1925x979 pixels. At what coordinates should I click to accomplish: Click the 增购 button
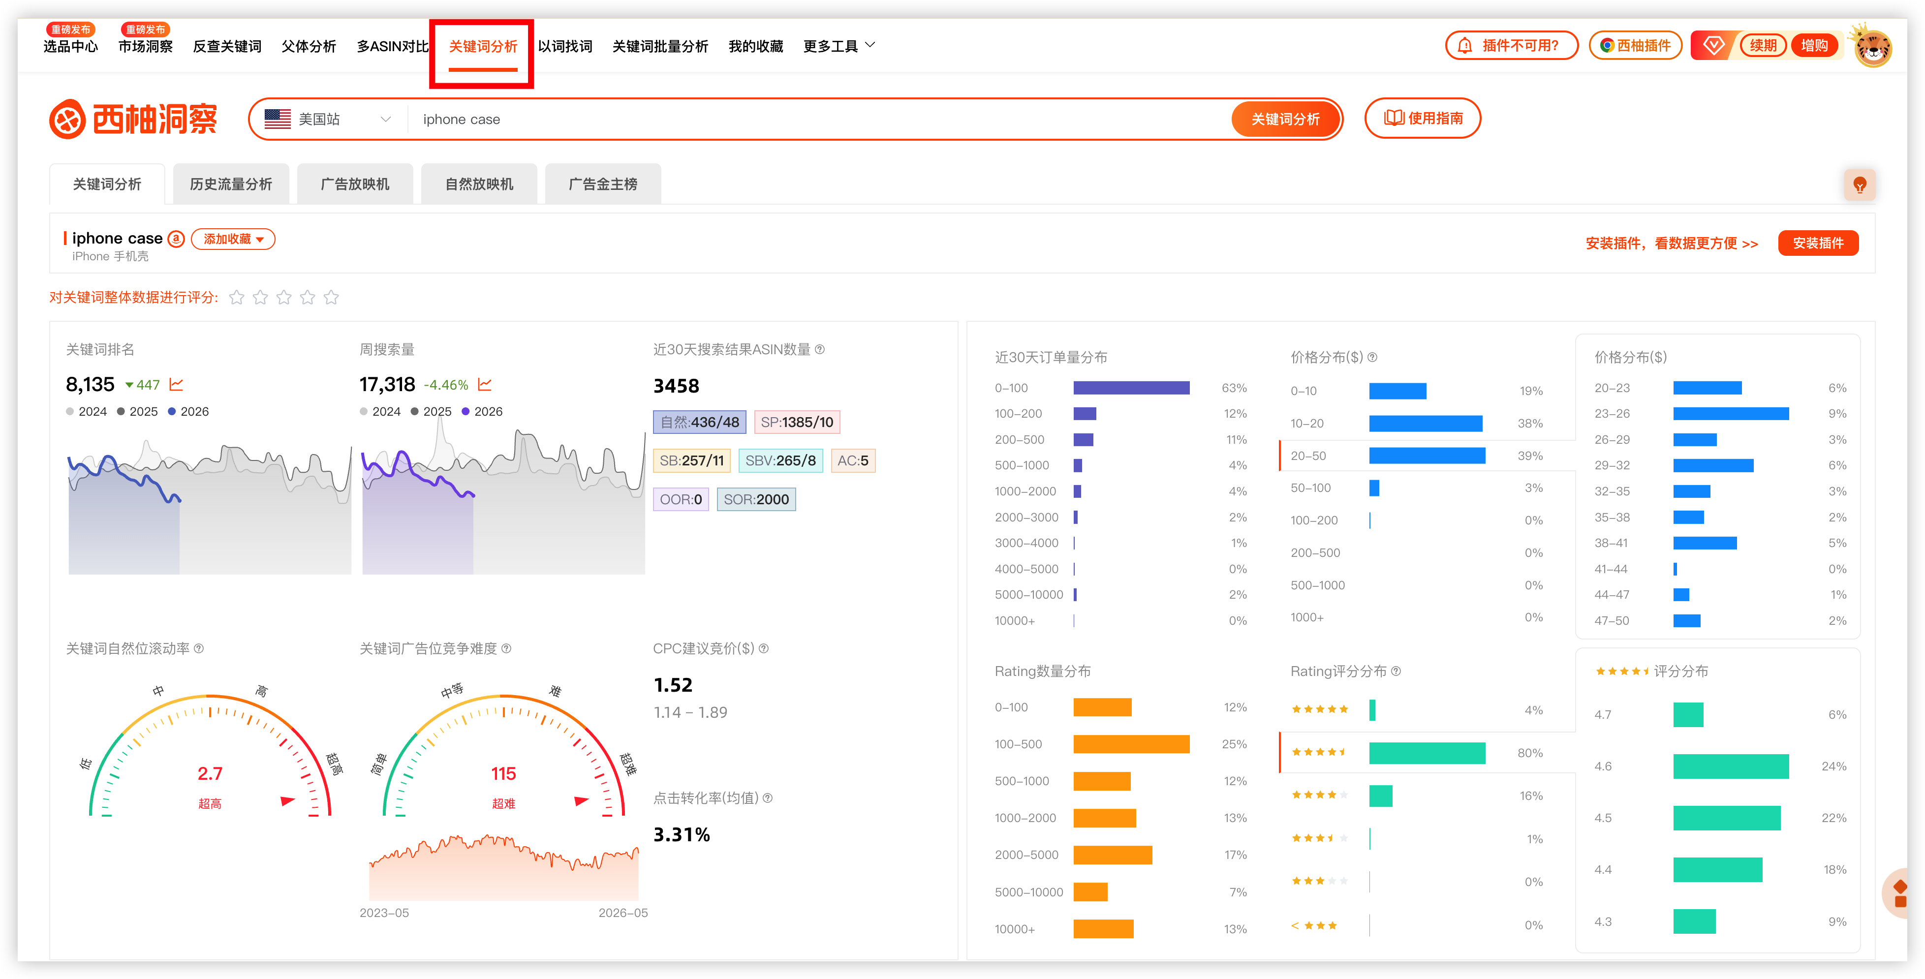pyautogui.click(x=1814, y=46)
